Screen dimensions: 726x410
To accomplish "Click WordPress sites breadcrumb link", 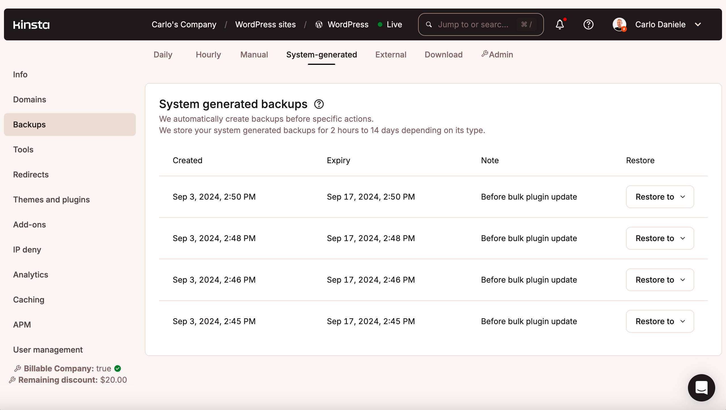I will 265,24.
